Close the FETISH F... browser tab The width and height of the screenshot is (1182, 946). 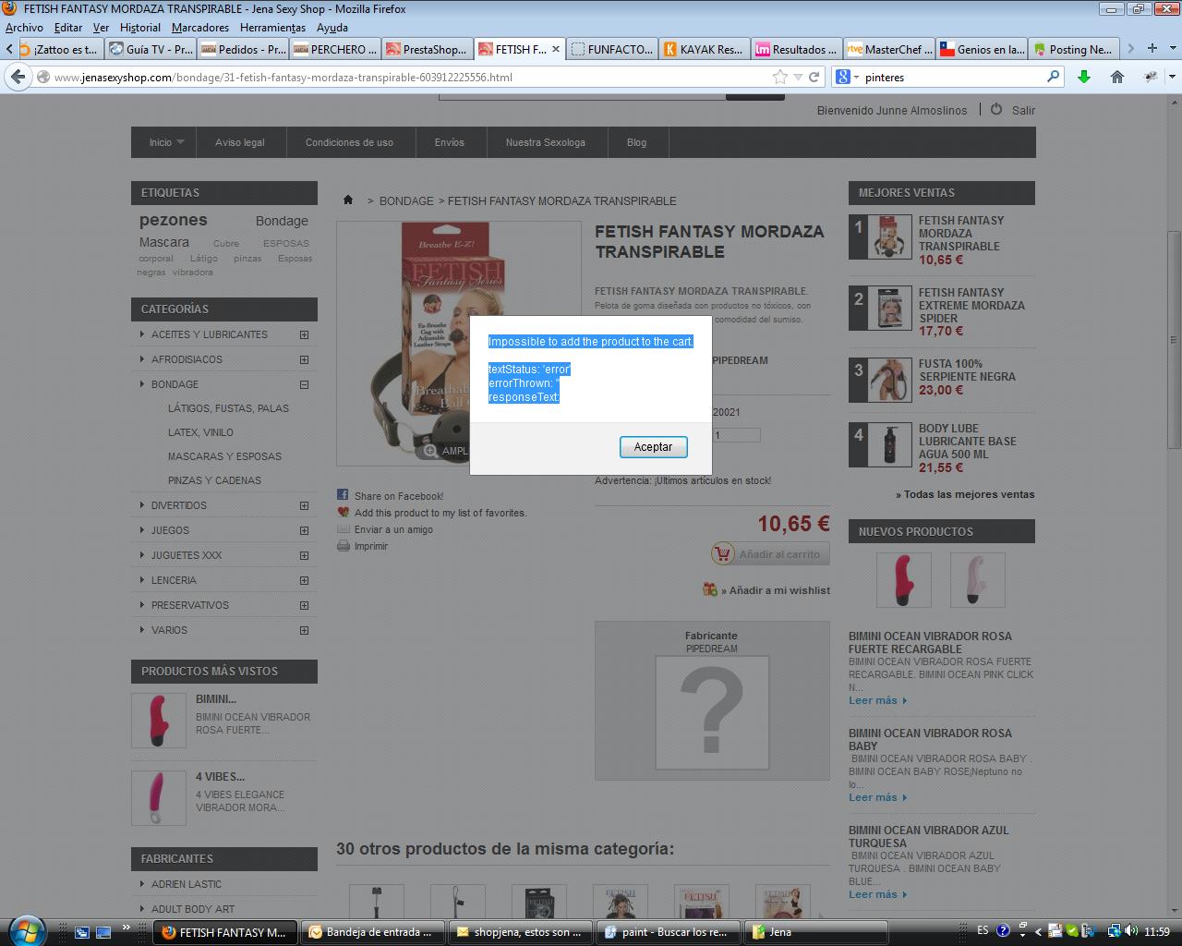coord(556,50)
